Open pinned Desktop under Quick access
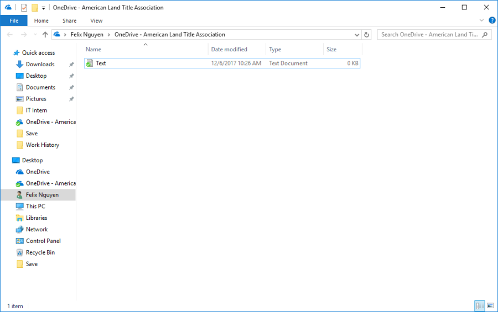Screen dimensions: 498x312 36,76
